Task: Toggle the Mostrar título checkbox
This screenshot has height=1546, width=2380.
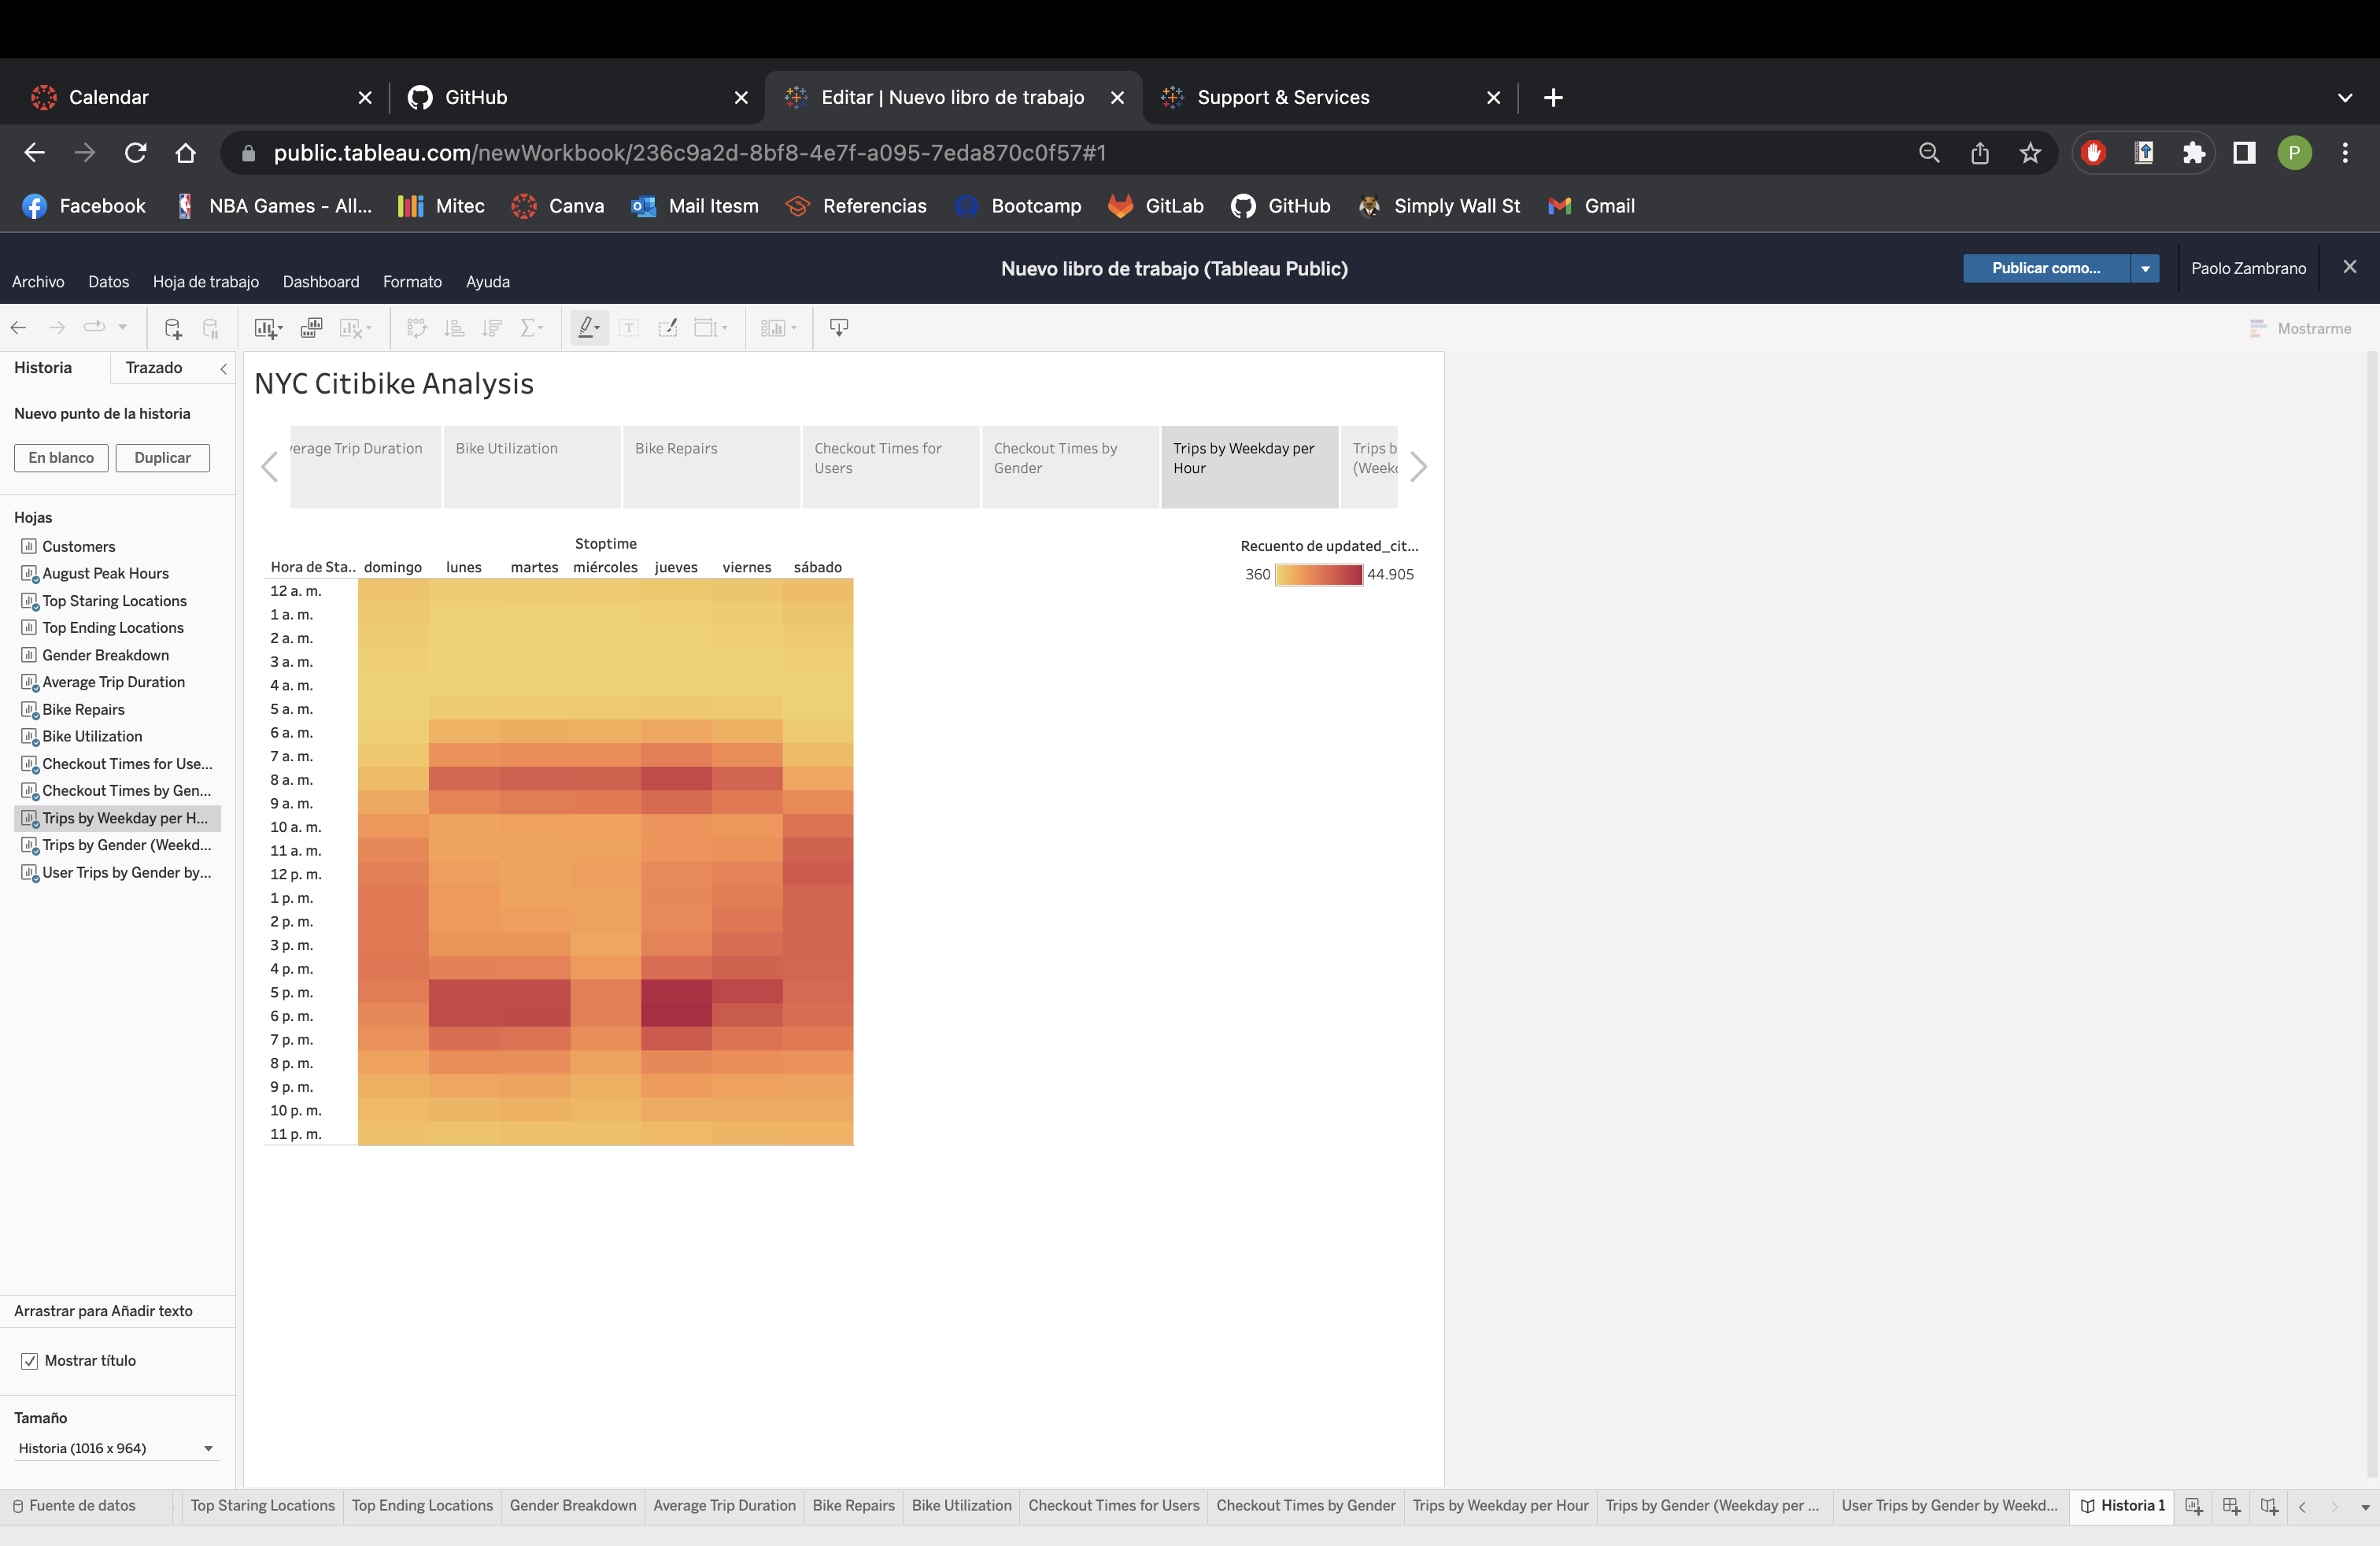Action: pyautogui.click(x=30, y=1361)
